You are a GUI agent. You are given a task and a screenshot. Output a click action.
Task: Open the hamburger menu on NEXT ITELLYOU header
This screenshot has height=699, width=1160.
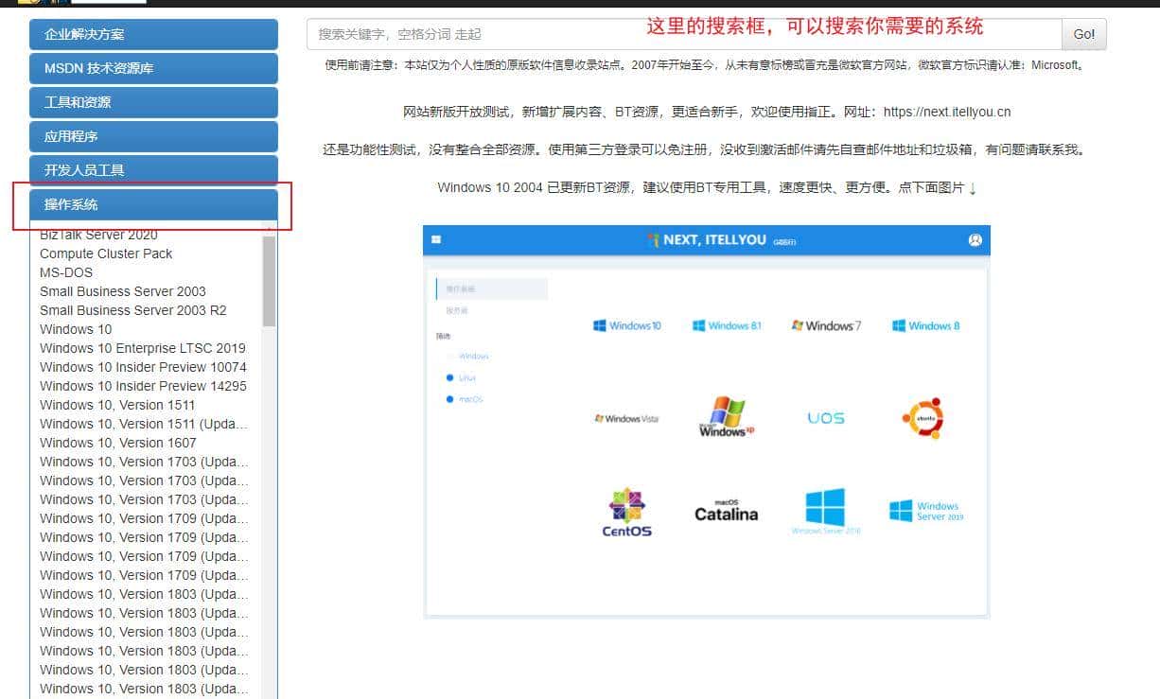pos(435,239)
